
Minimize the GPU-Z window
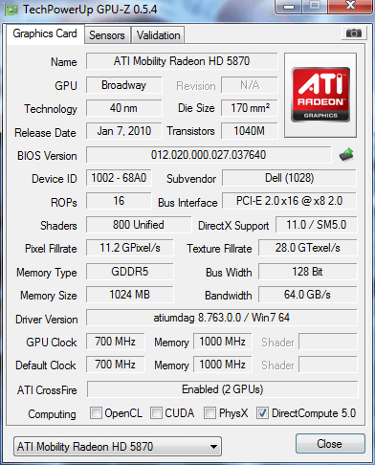[288, 7]
